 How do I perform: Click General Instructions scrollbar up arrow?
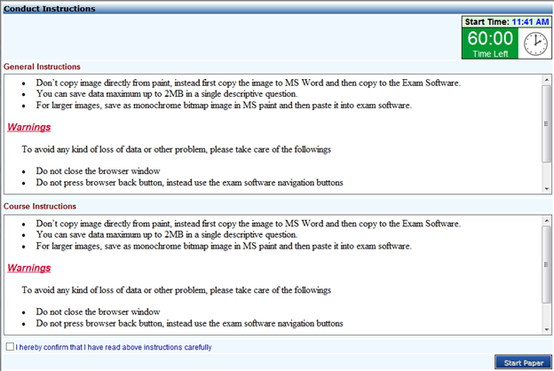point(545,80)
